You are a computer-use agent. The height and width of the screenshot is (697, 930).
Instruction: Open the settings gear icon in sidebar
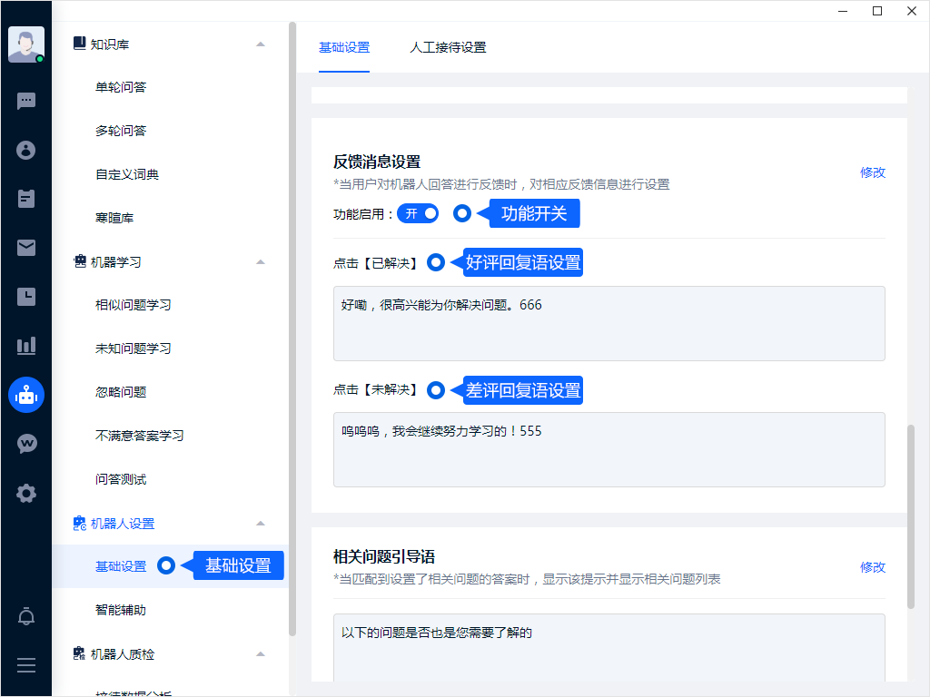click(26, 494)
